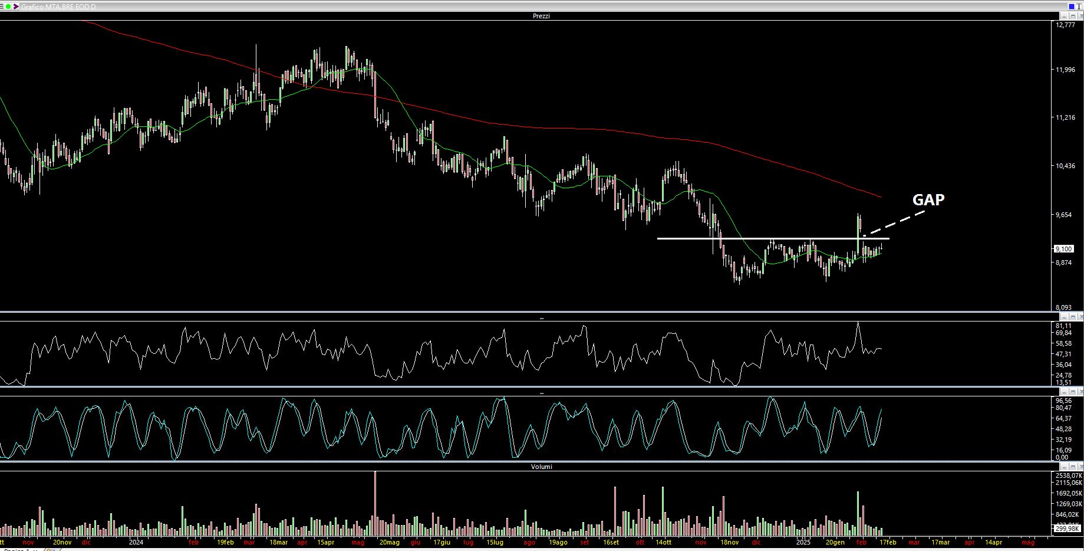Click the blue square icon at top right
The width and height of the screenshot is (1084, 551).
coord(1072,6)
